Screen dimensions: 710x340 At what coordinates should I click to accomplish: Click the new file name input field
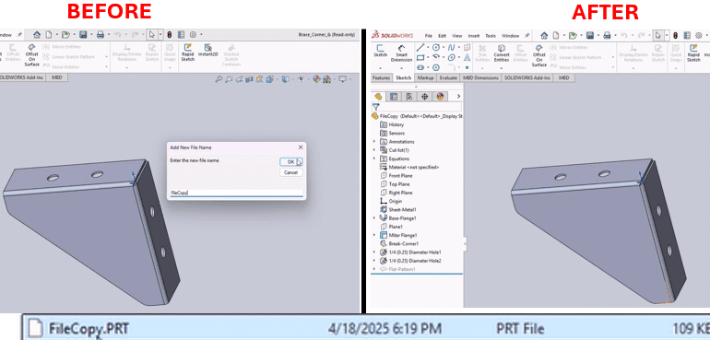click(x=236, y=193)
